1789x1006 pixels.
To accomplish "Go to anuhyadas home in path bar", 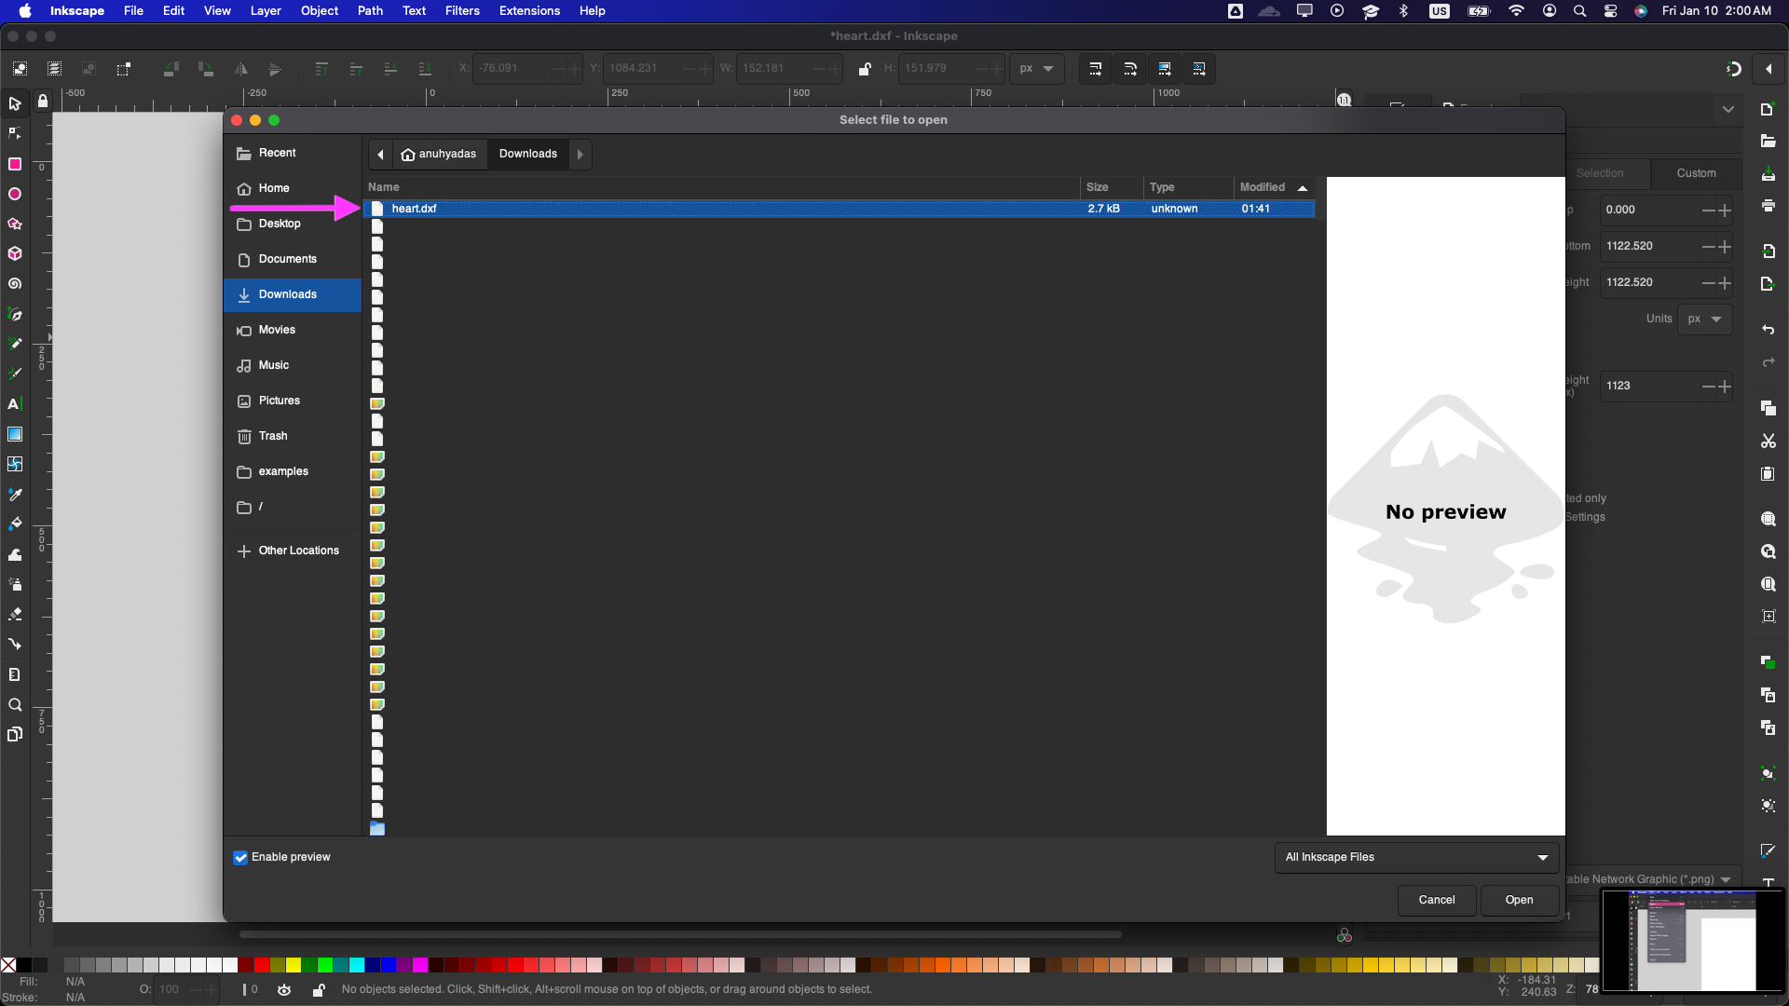I will pyautogui.click(x=439, y=155).
